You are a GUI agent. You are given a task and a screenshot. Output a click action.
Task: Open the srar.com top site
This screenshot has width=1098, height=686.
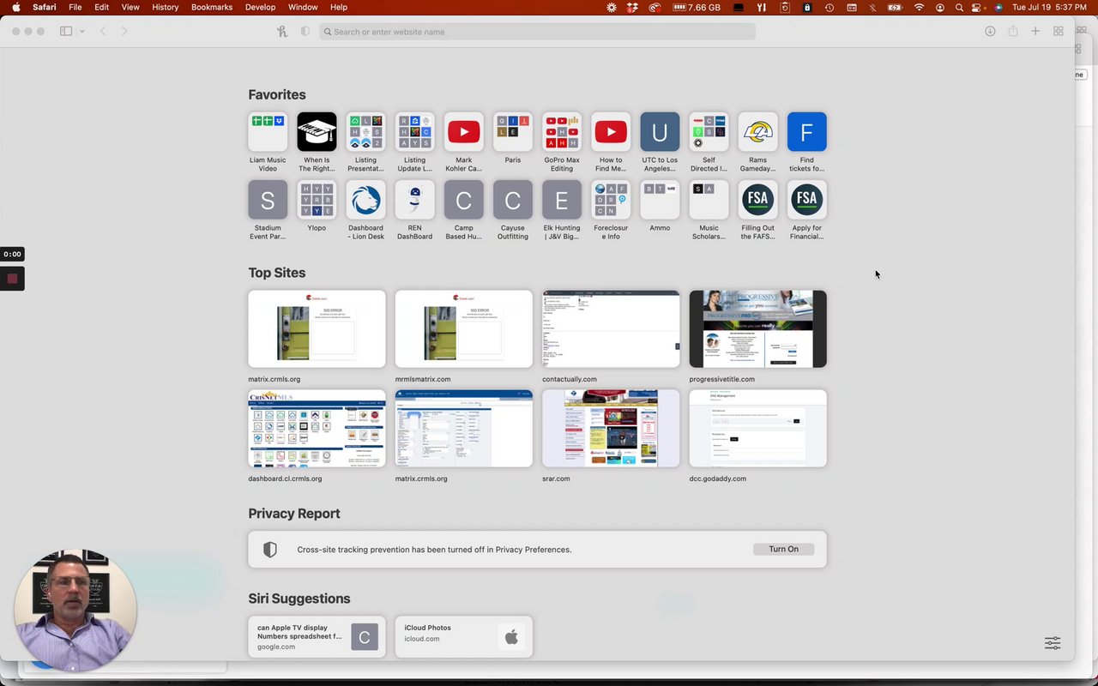click(x=611, y=429)
